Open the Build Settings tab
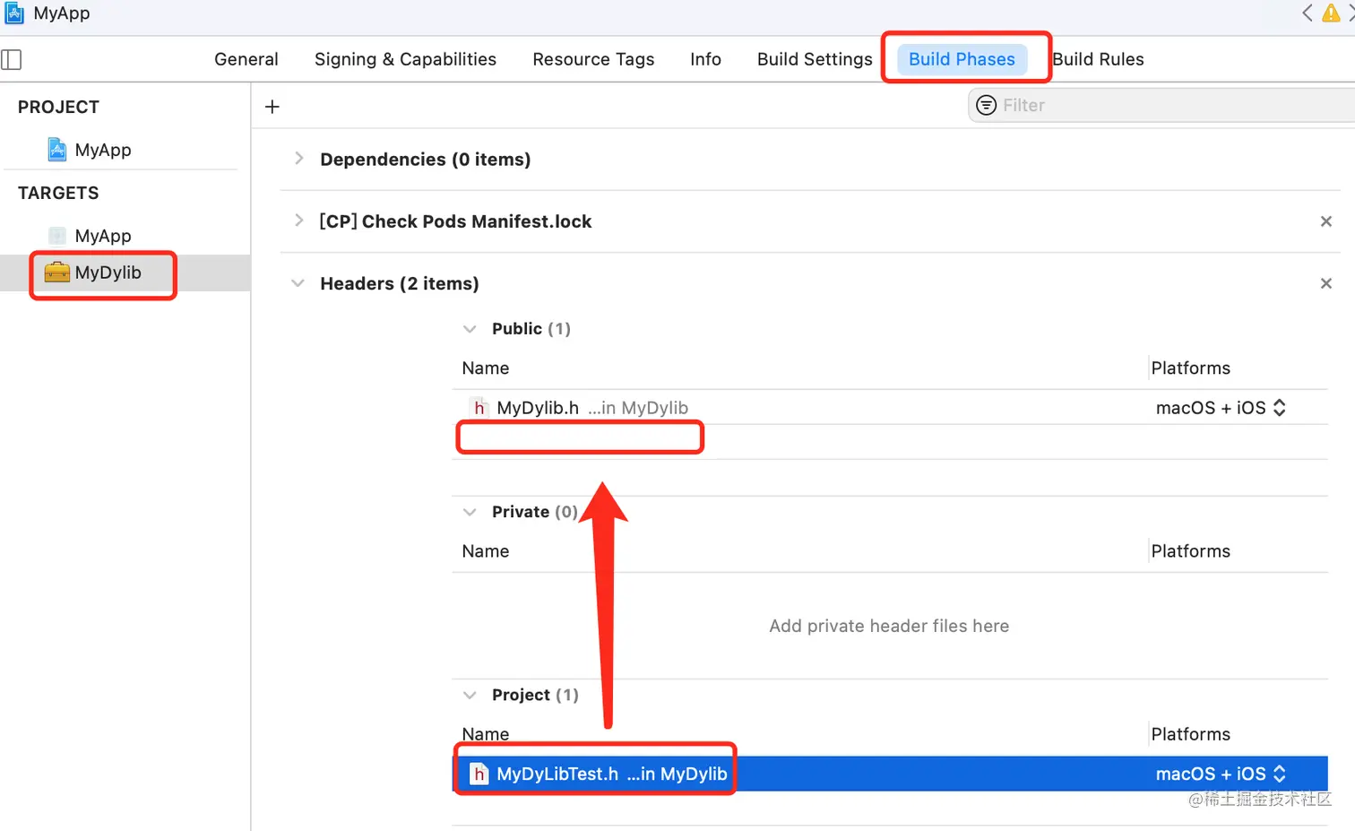The width and height of the screenshot is (1355, 831). pos(815,59)
